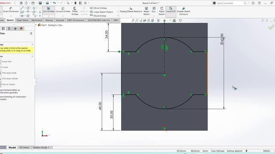Toggle the Rapid Sketch tool
Image resolution: width=275 pixels, height=154 pixels.
(162, 11)
